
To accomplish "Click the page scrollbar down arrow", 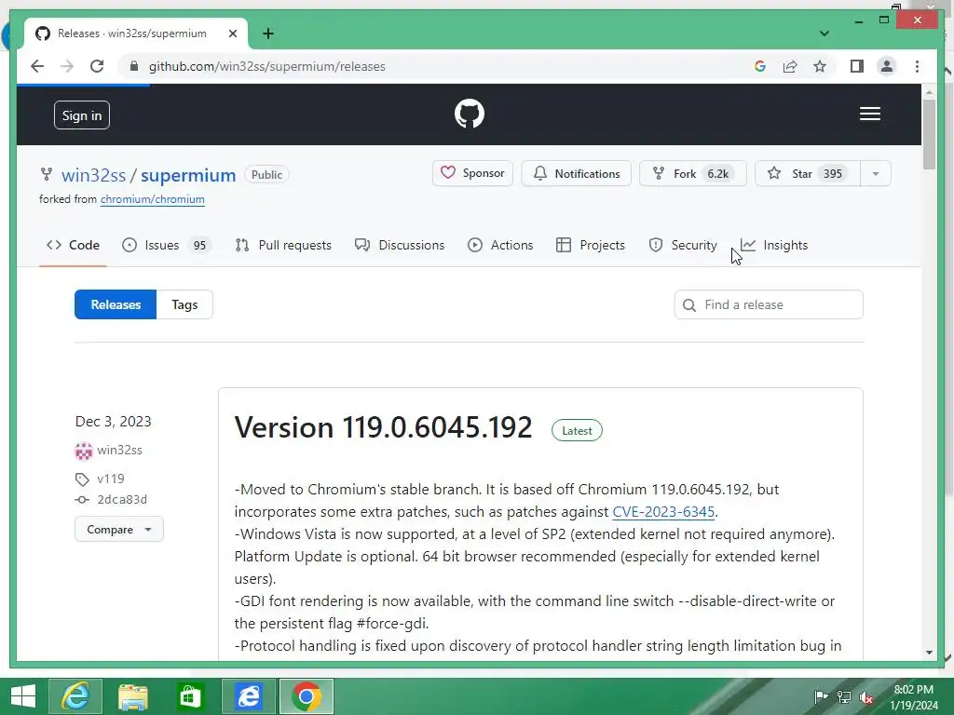I will pyautogui.click(x=929, y=653).
